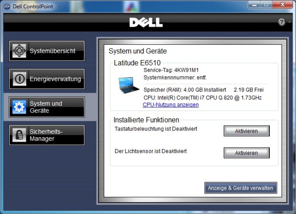The image size is (296, 214).
Task: Click the Systemübersicht target icon
Action: 19,51
